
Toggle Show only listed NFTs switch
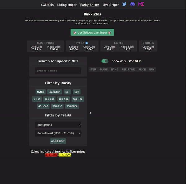(105, 61)
